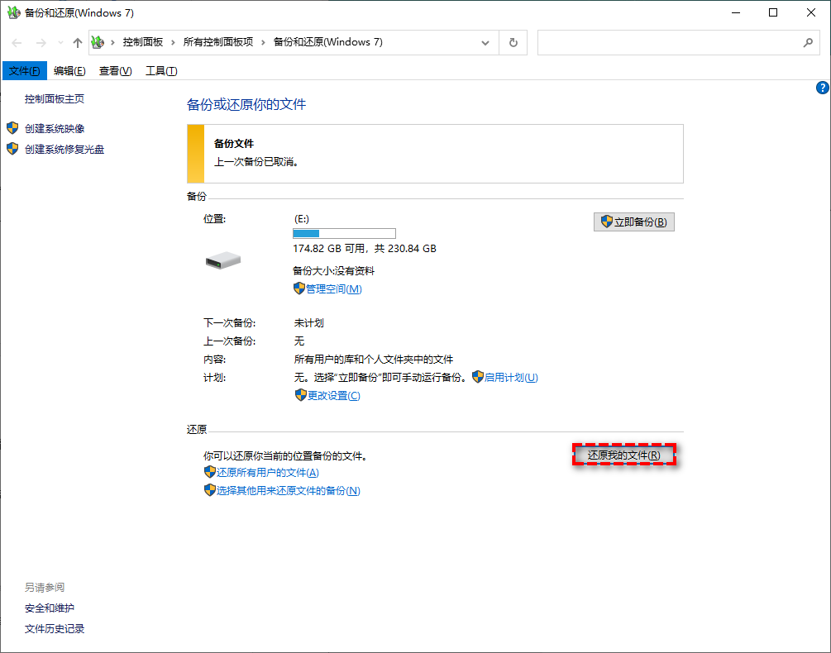
Task: Minimize the Backup and Restore window
Action: (x=736, y=12)
